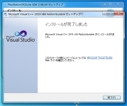The height and width of the screenshot is (106, 127).
Task: Close the Visual C++ Redistributable setup dialog
Action: point(118,13)
